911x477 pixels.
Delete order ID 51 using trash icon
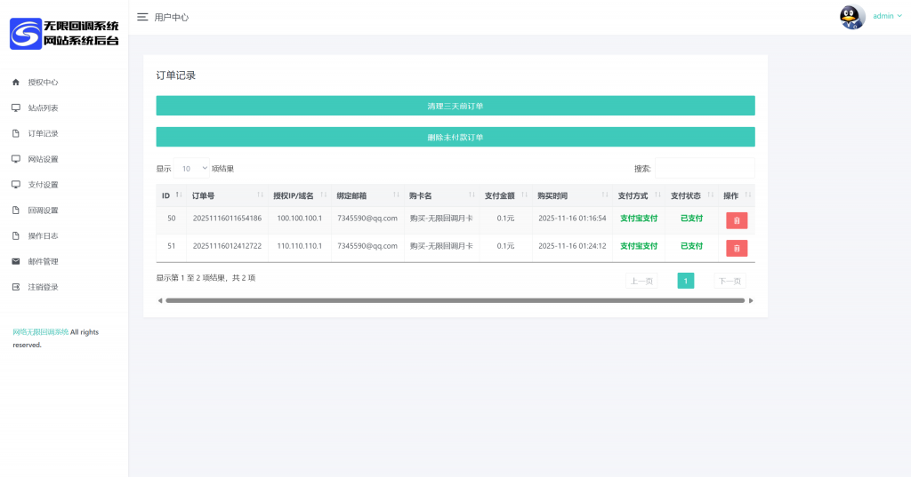[x=737, y=248]
